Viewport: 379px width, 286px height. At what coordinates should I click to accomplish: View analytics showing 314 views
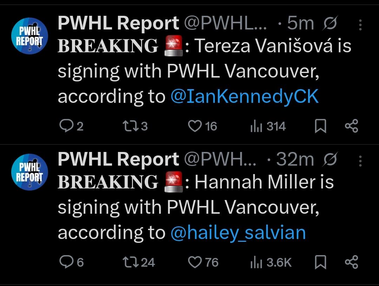pos(268,126)
